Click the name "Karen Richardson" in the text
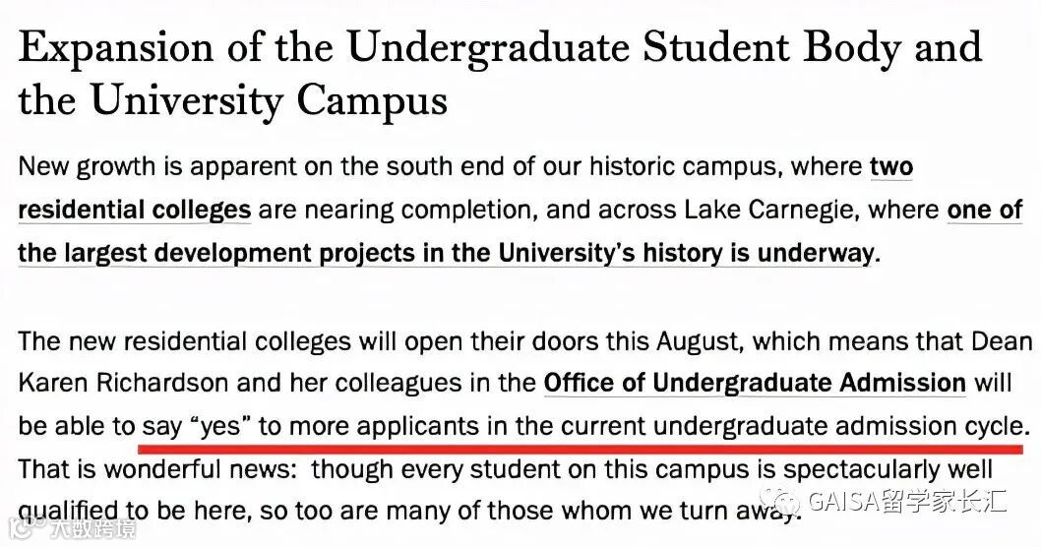Image resolution: width=1041 pixels, height=547 pixels. tap(124, 383)
